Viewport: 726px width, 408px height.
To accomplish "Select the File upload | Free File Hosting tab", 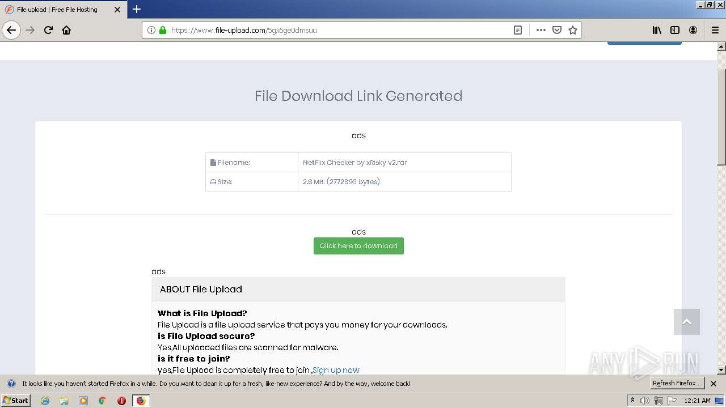I will (63, 10).
